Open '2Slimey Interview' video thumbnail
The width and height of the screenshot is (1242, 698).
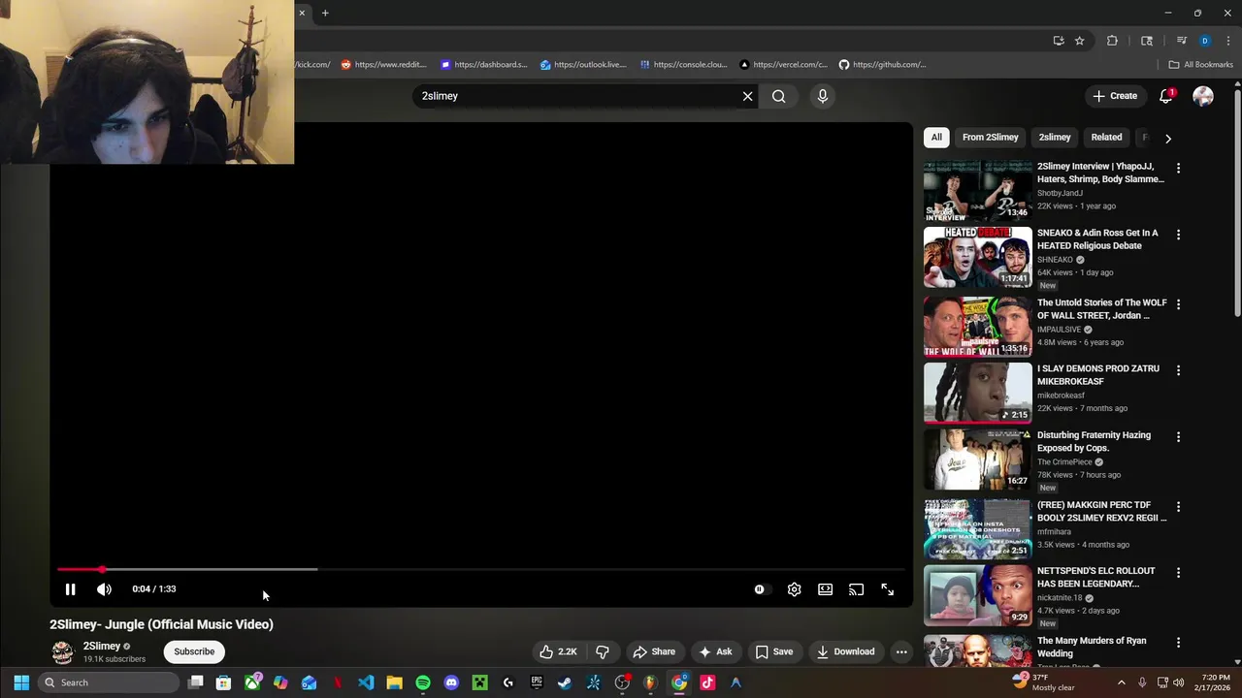tap(977, 191)
